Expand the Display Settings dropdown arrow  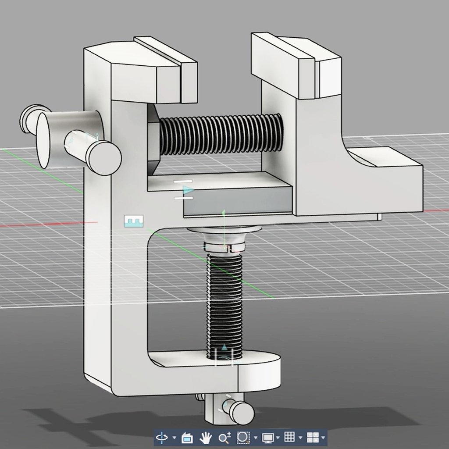[278, 438]
